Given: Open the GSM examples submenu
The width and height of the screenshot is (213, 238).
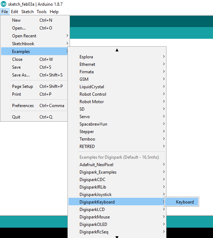Looking at the screenshot, I should point(117,79).
